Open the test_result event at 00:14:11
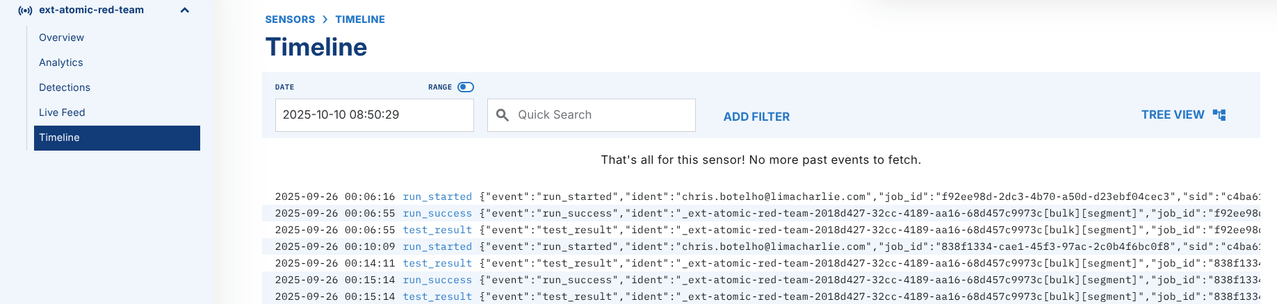This screenshot has height=304, width=1277. point(437,263)
